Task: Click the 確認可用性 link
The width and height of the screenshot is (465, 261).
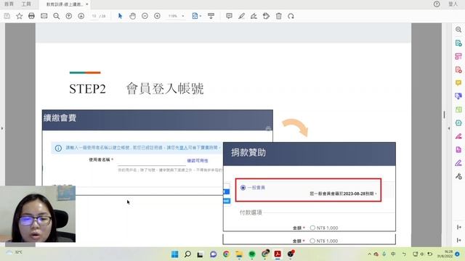Action: click(198, 161)
